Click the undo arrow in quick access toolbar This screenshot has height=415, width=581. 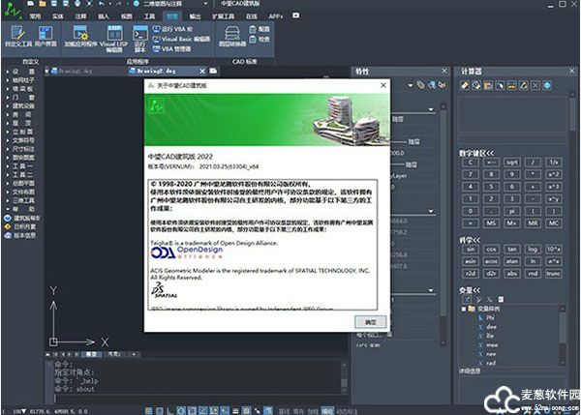point(102,4)
